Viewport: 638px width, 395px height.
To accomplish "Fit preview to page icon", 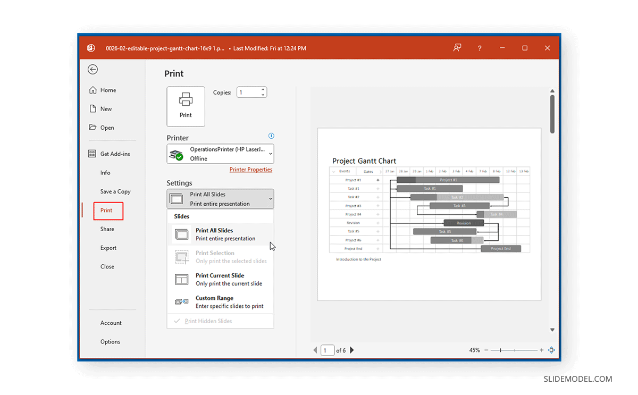I will [551, 350].
